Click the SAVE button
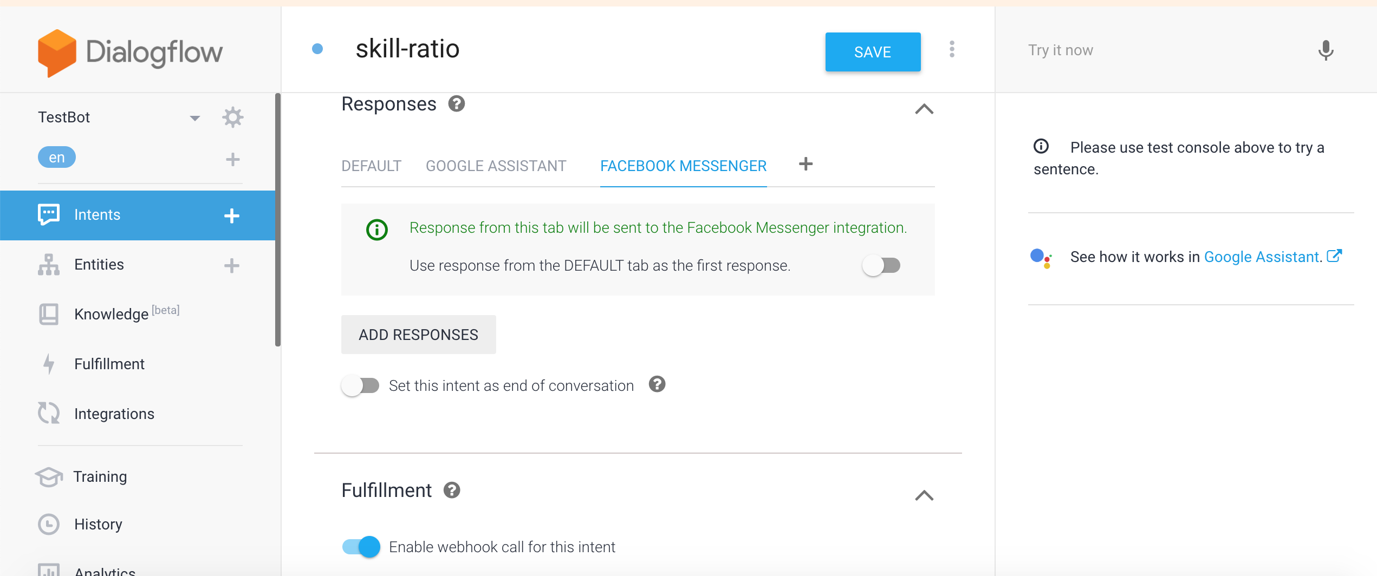This screenshot has height=576, width=1377. click(873, 52)
